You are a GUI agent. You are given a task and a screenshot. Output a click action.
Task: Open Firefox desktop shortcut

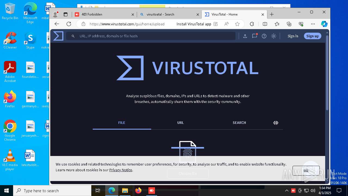coord(10,99)
